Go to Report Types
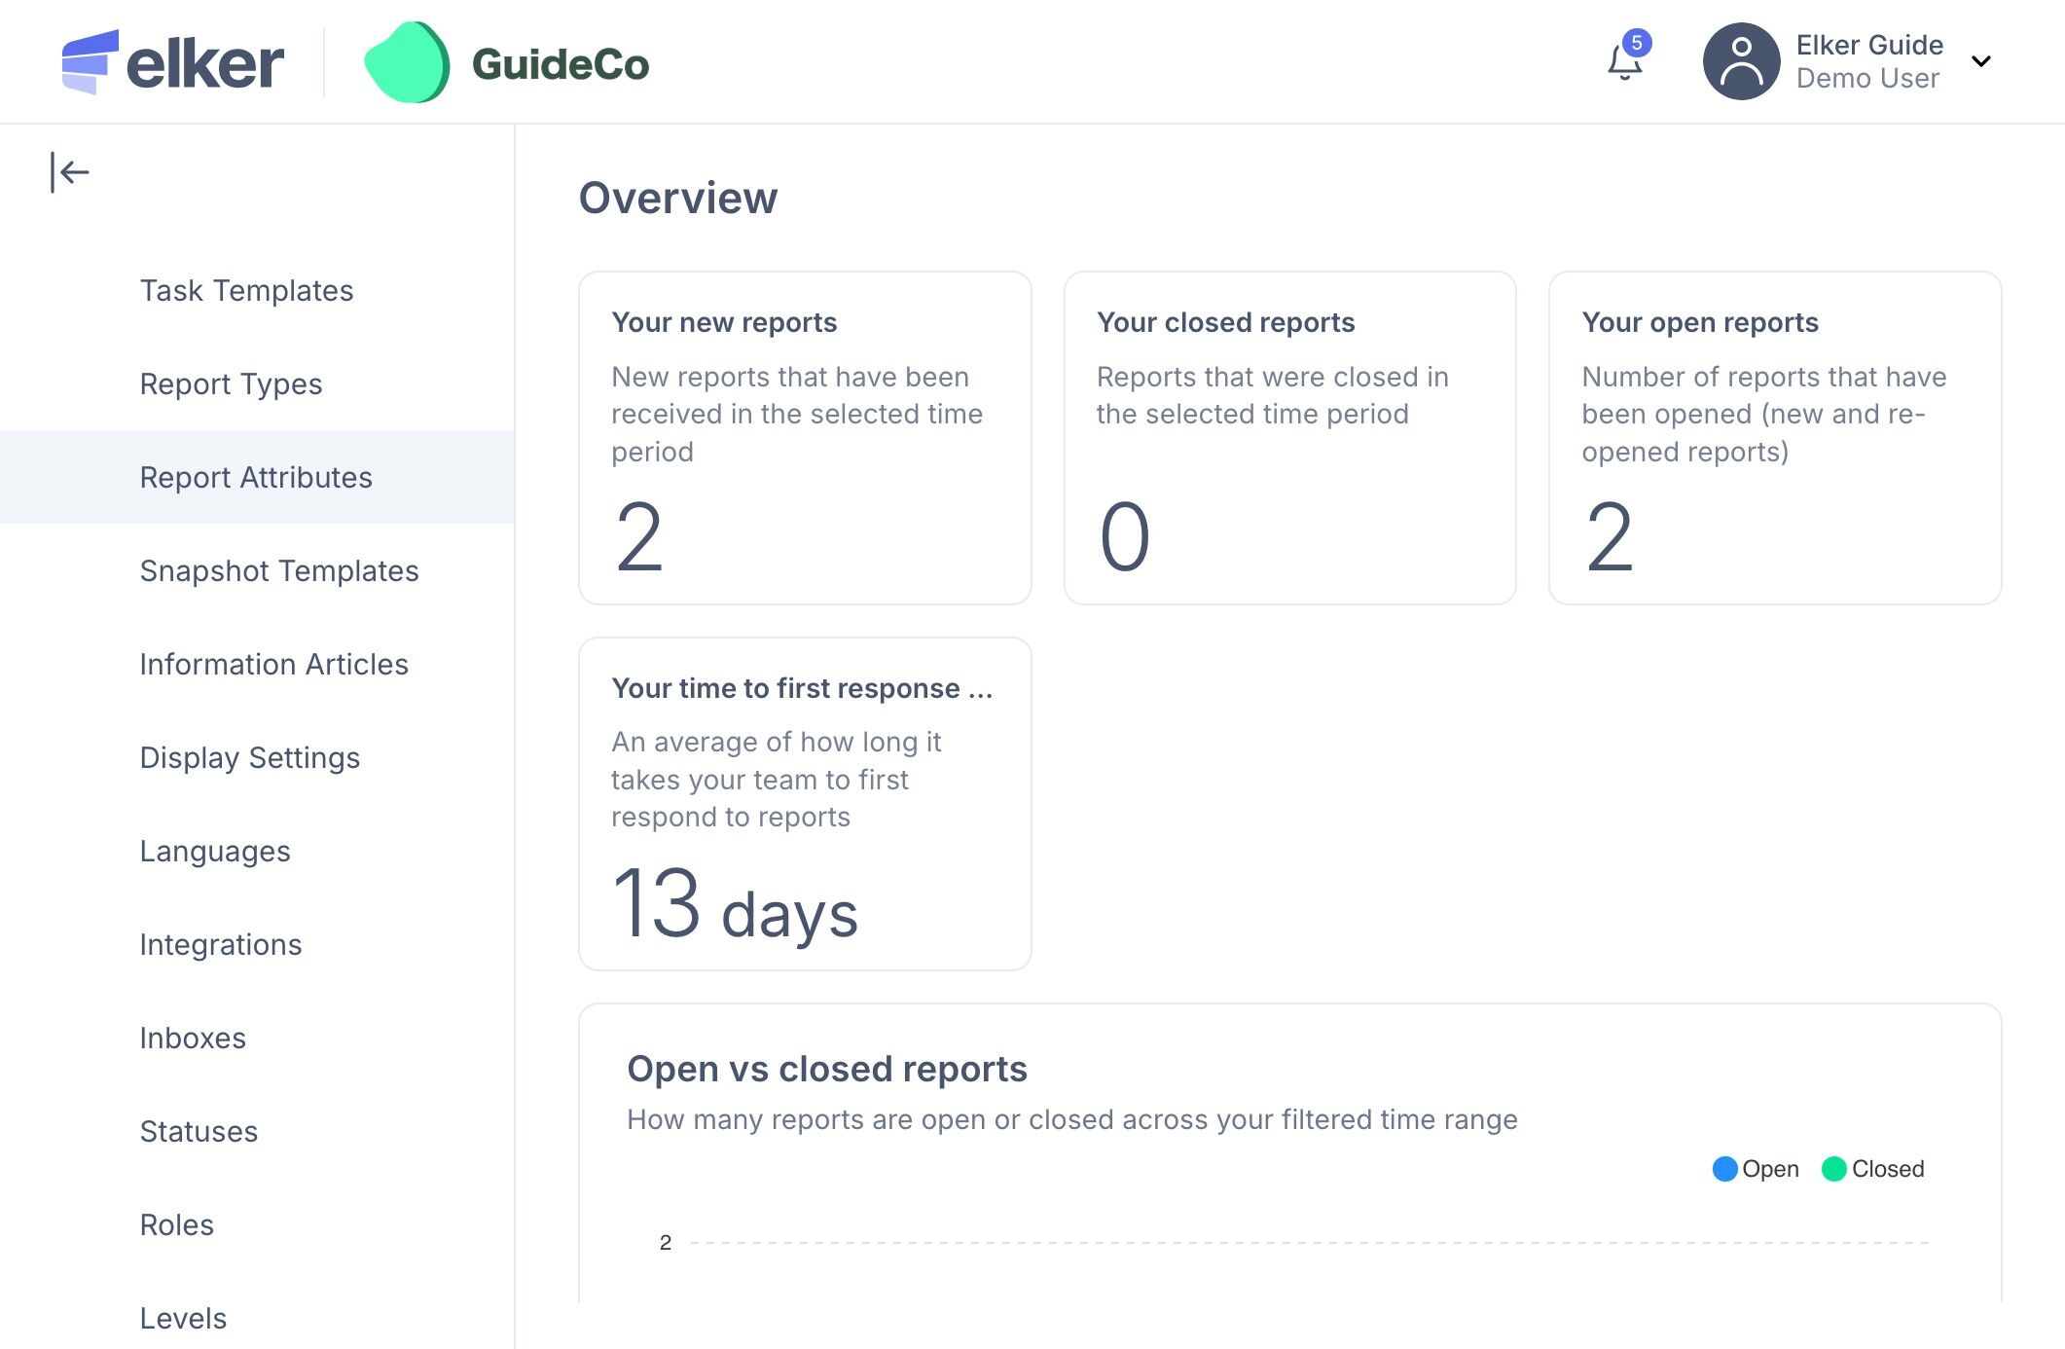 pyautogui.click(x=231, y=383)
